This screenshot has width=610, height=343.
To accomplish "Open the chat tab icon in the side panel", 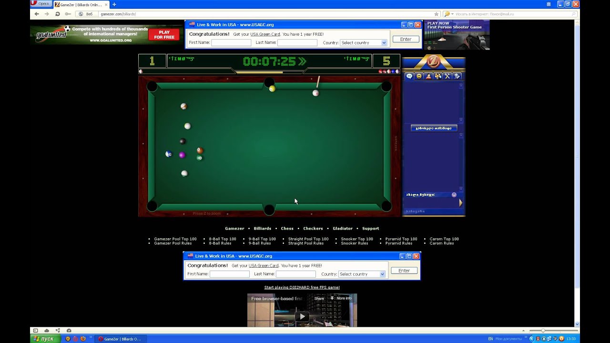I will (409, 76).
